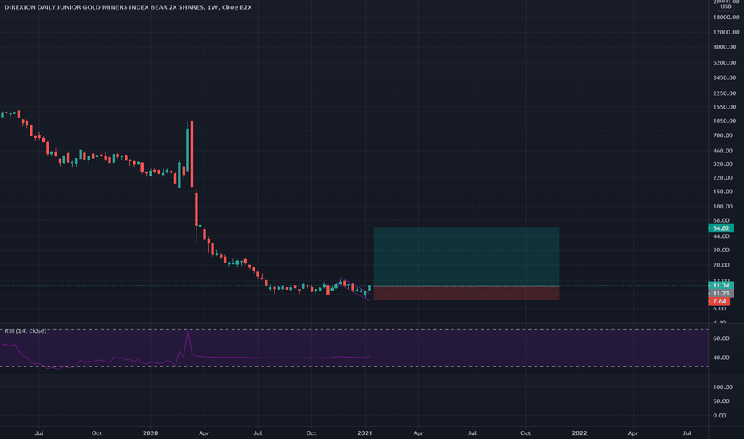This screenshot has width=744, height=439.
Task: Click the Apr label right after 2021
Action: (418, 433)
